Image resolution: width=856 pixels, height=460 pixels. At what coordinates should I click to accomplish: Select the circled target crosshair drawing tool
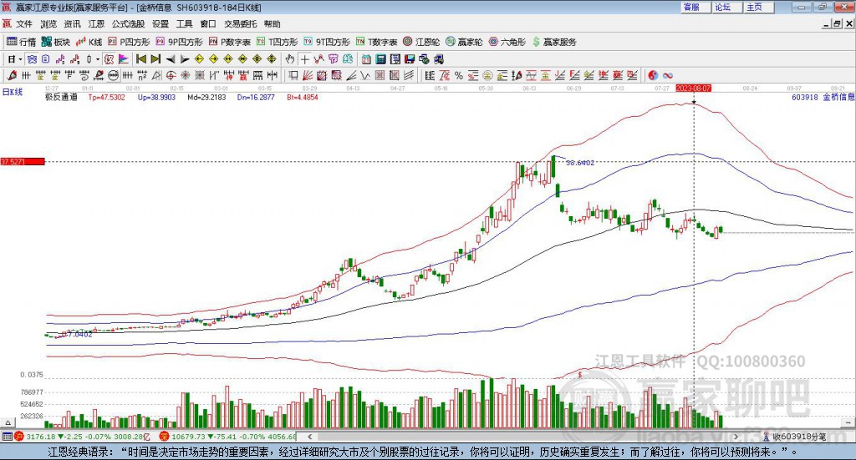[x=171, y=75]
